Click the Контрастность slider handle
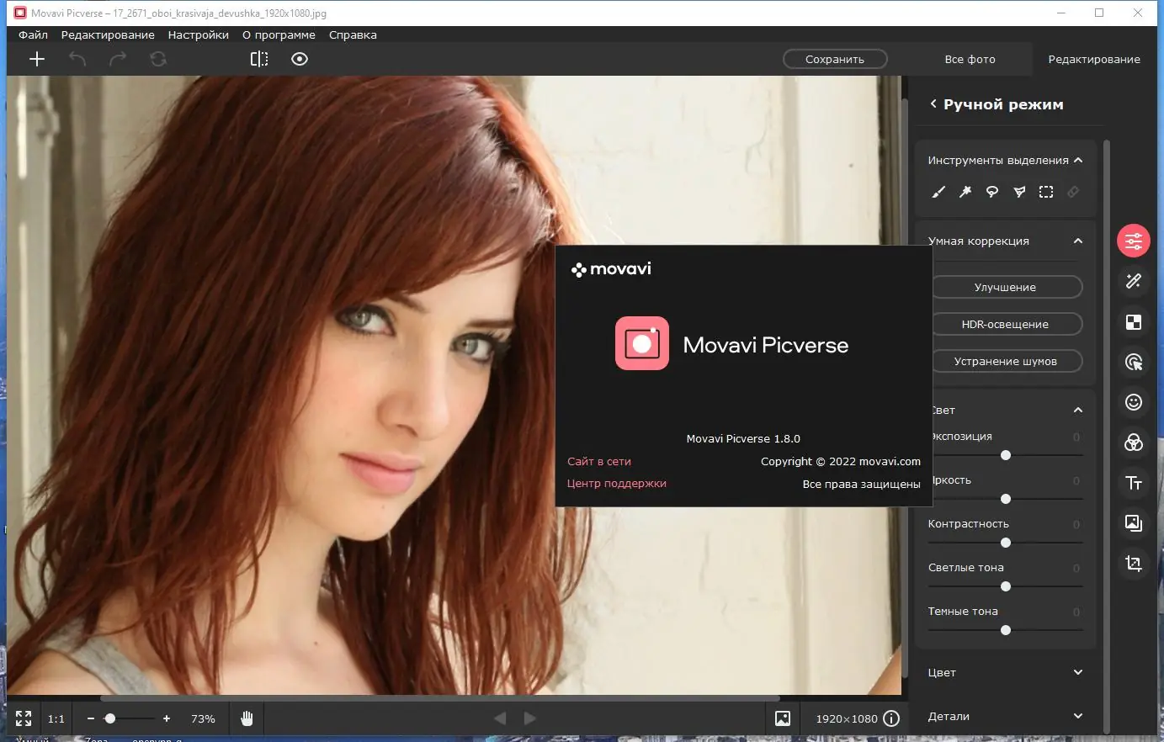Screen dimensions: 1164x742 pos(1006,543)
